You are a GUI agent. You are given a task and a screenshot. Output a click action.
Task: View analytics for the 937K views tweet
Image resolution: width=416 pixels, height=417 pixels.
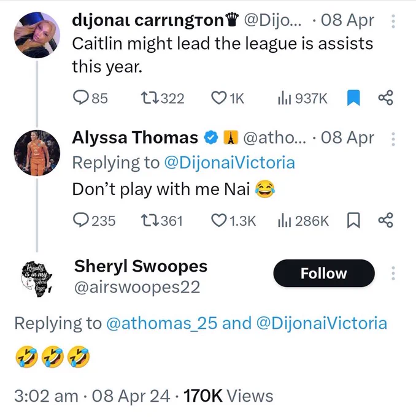(302, 98)
